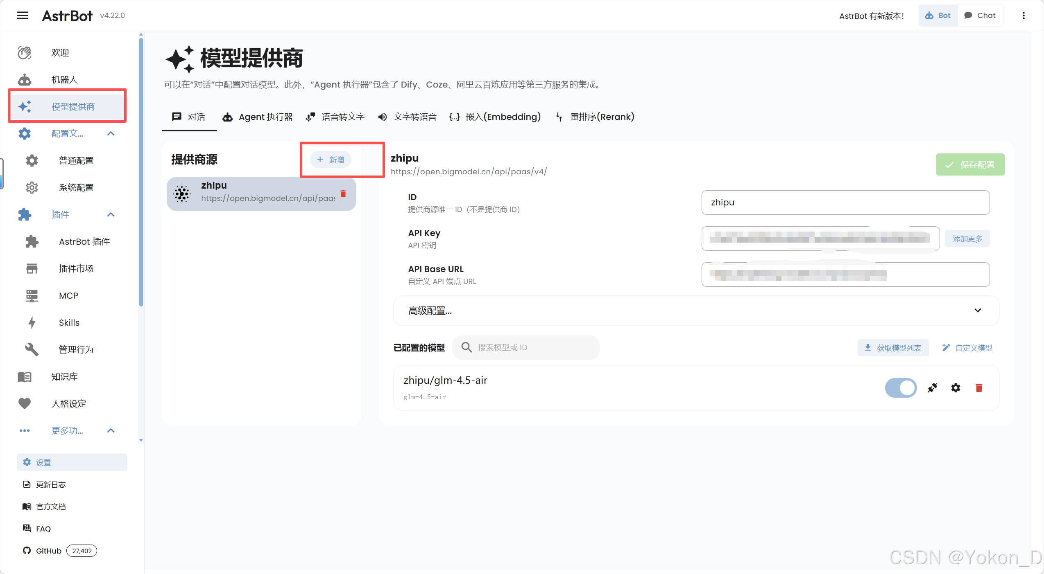The height and width of the screenshot is (574, 1044).
Task: Click the 新增 provider button
Action: tap(331, 160)
